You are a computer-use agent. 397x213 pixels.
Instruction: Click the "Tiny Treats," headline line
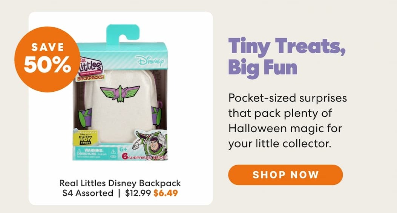pyautogui.click(x=287, y=46)
